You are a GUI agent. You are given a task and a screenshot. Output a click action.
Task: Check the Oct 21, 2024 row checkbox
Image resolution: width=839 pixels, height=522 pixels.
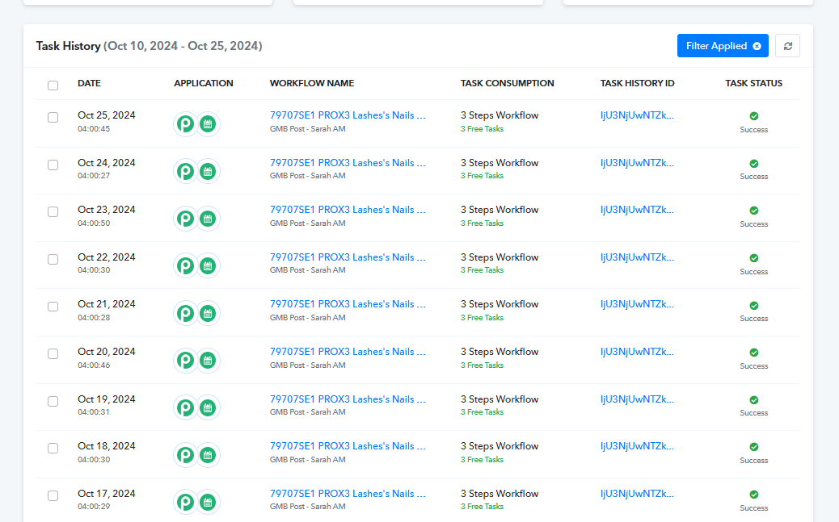(x=53, y=307)
